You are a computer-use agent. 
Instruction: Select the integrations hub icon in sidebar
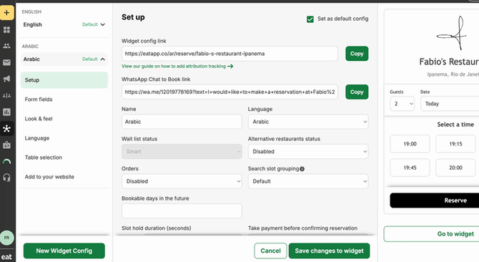[x=6, y=128]
